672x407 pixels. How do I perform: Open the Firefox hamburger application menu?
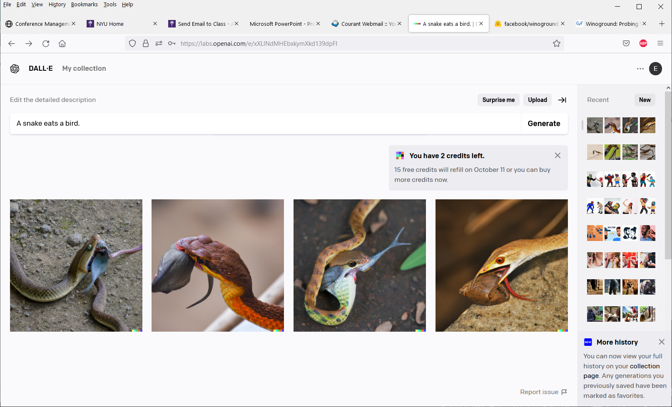coord(660,44)
